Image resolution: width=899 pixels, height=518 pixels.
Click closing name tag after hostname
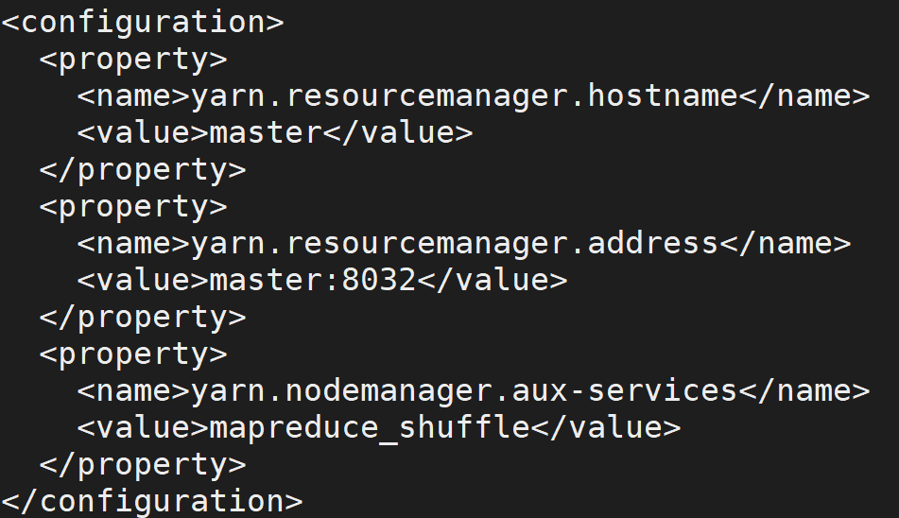[x=804, y=96]
